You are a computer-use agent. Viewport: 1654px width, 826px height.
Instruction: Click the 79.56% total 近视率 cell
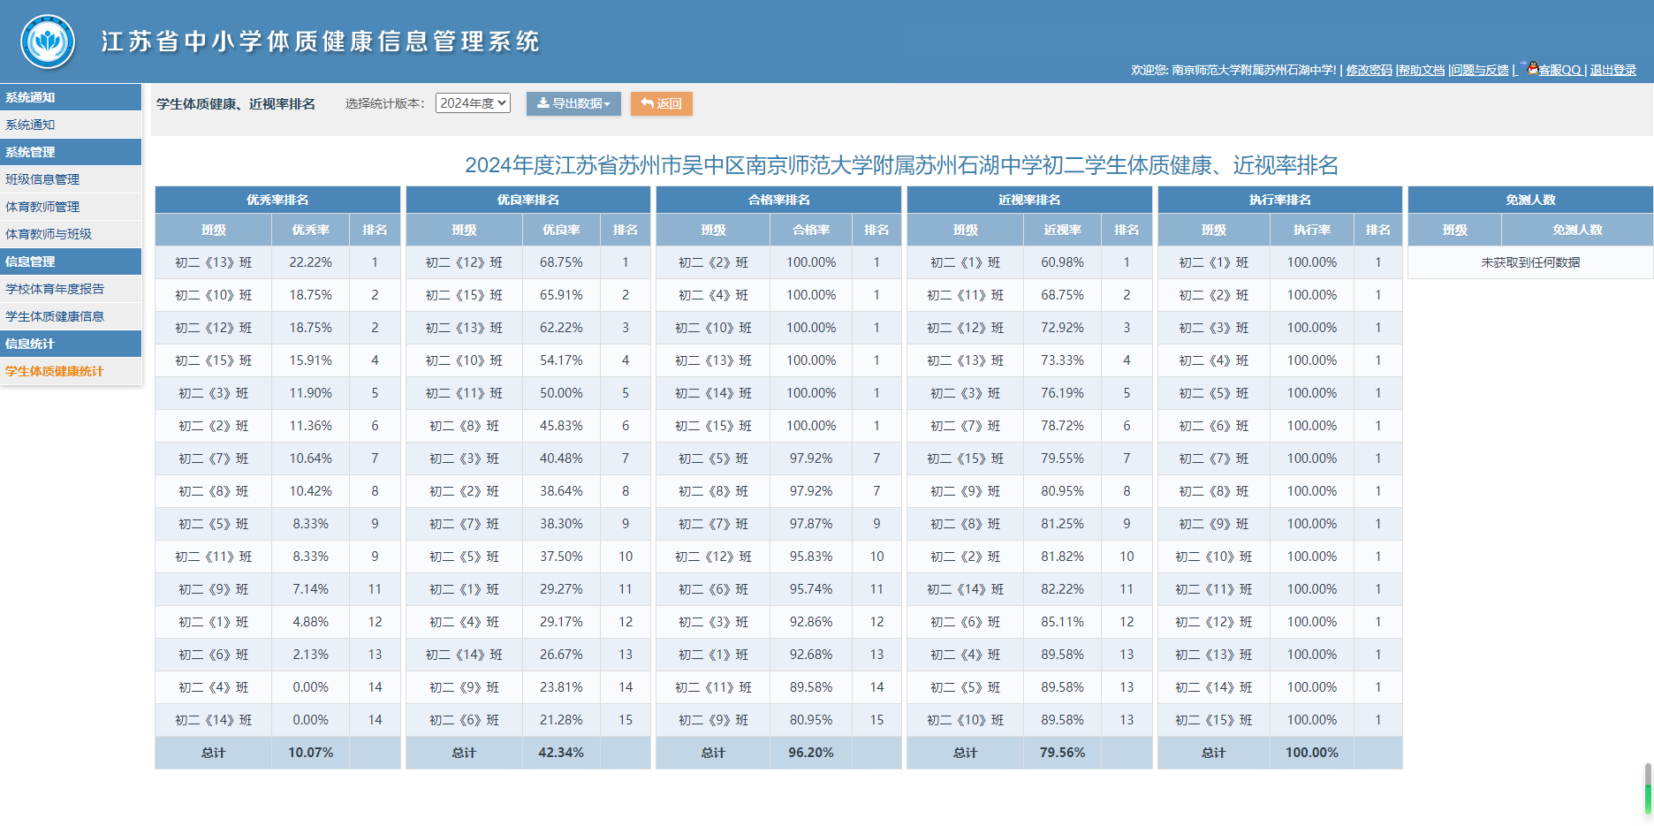[1062, 753]
